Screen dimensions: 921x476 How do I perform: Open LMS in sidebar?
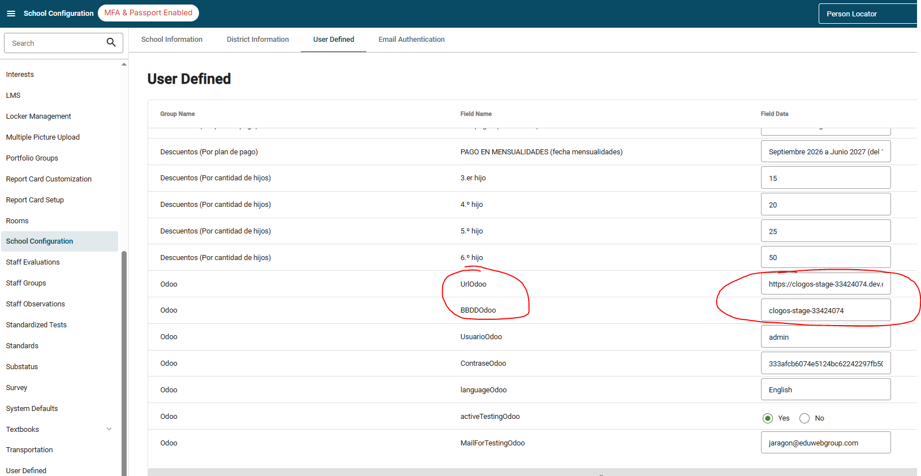[13, 96]
